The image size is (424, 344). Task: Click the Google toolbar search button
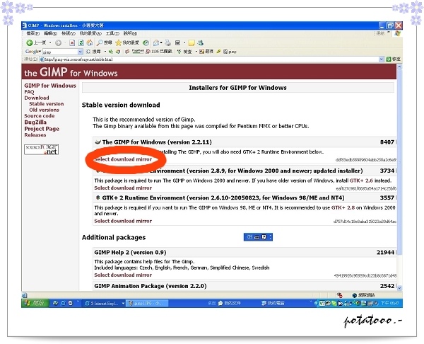tap(93, 52)
